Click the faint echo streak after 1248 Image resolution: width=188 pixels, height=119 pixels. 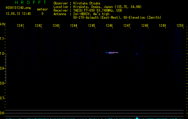[154, 52]
